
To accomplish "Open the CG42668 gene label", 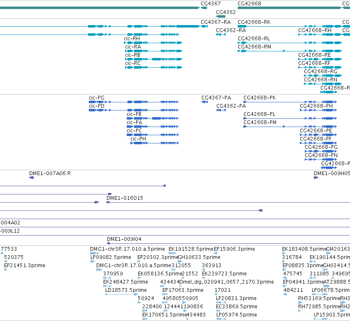I will pyautogui.click(x=249, y=4).
